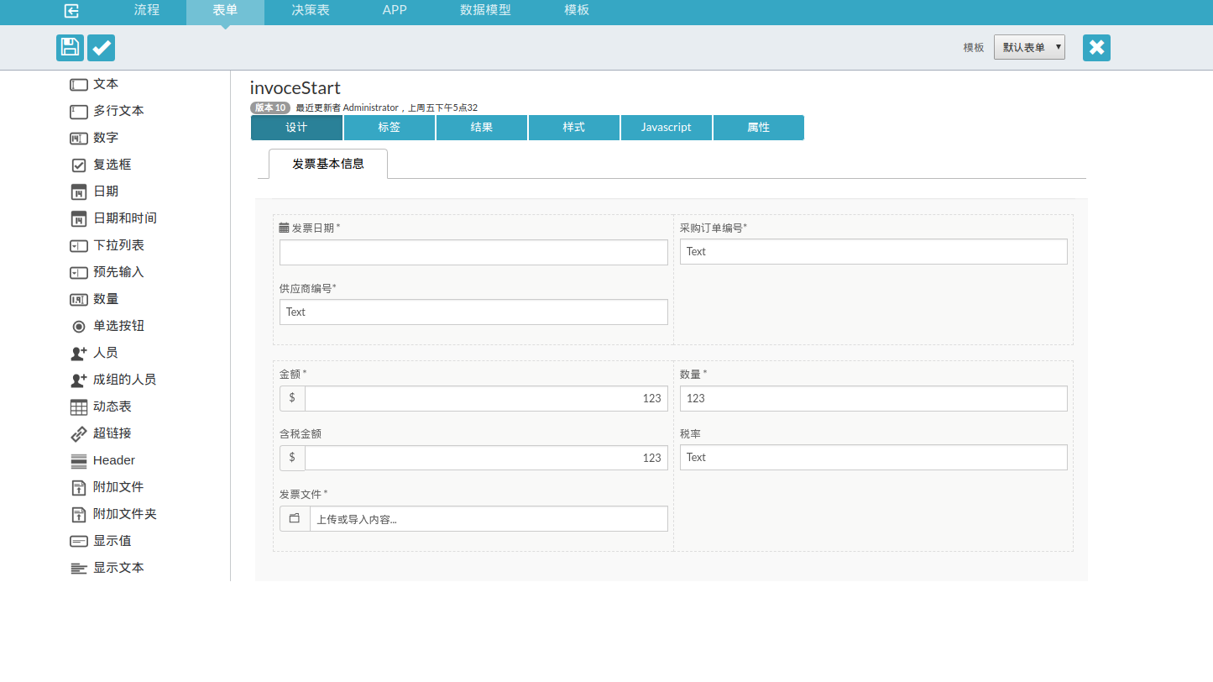Select the 日期 palette icon
Viewport: 1213px width, 682px height.
79,192
